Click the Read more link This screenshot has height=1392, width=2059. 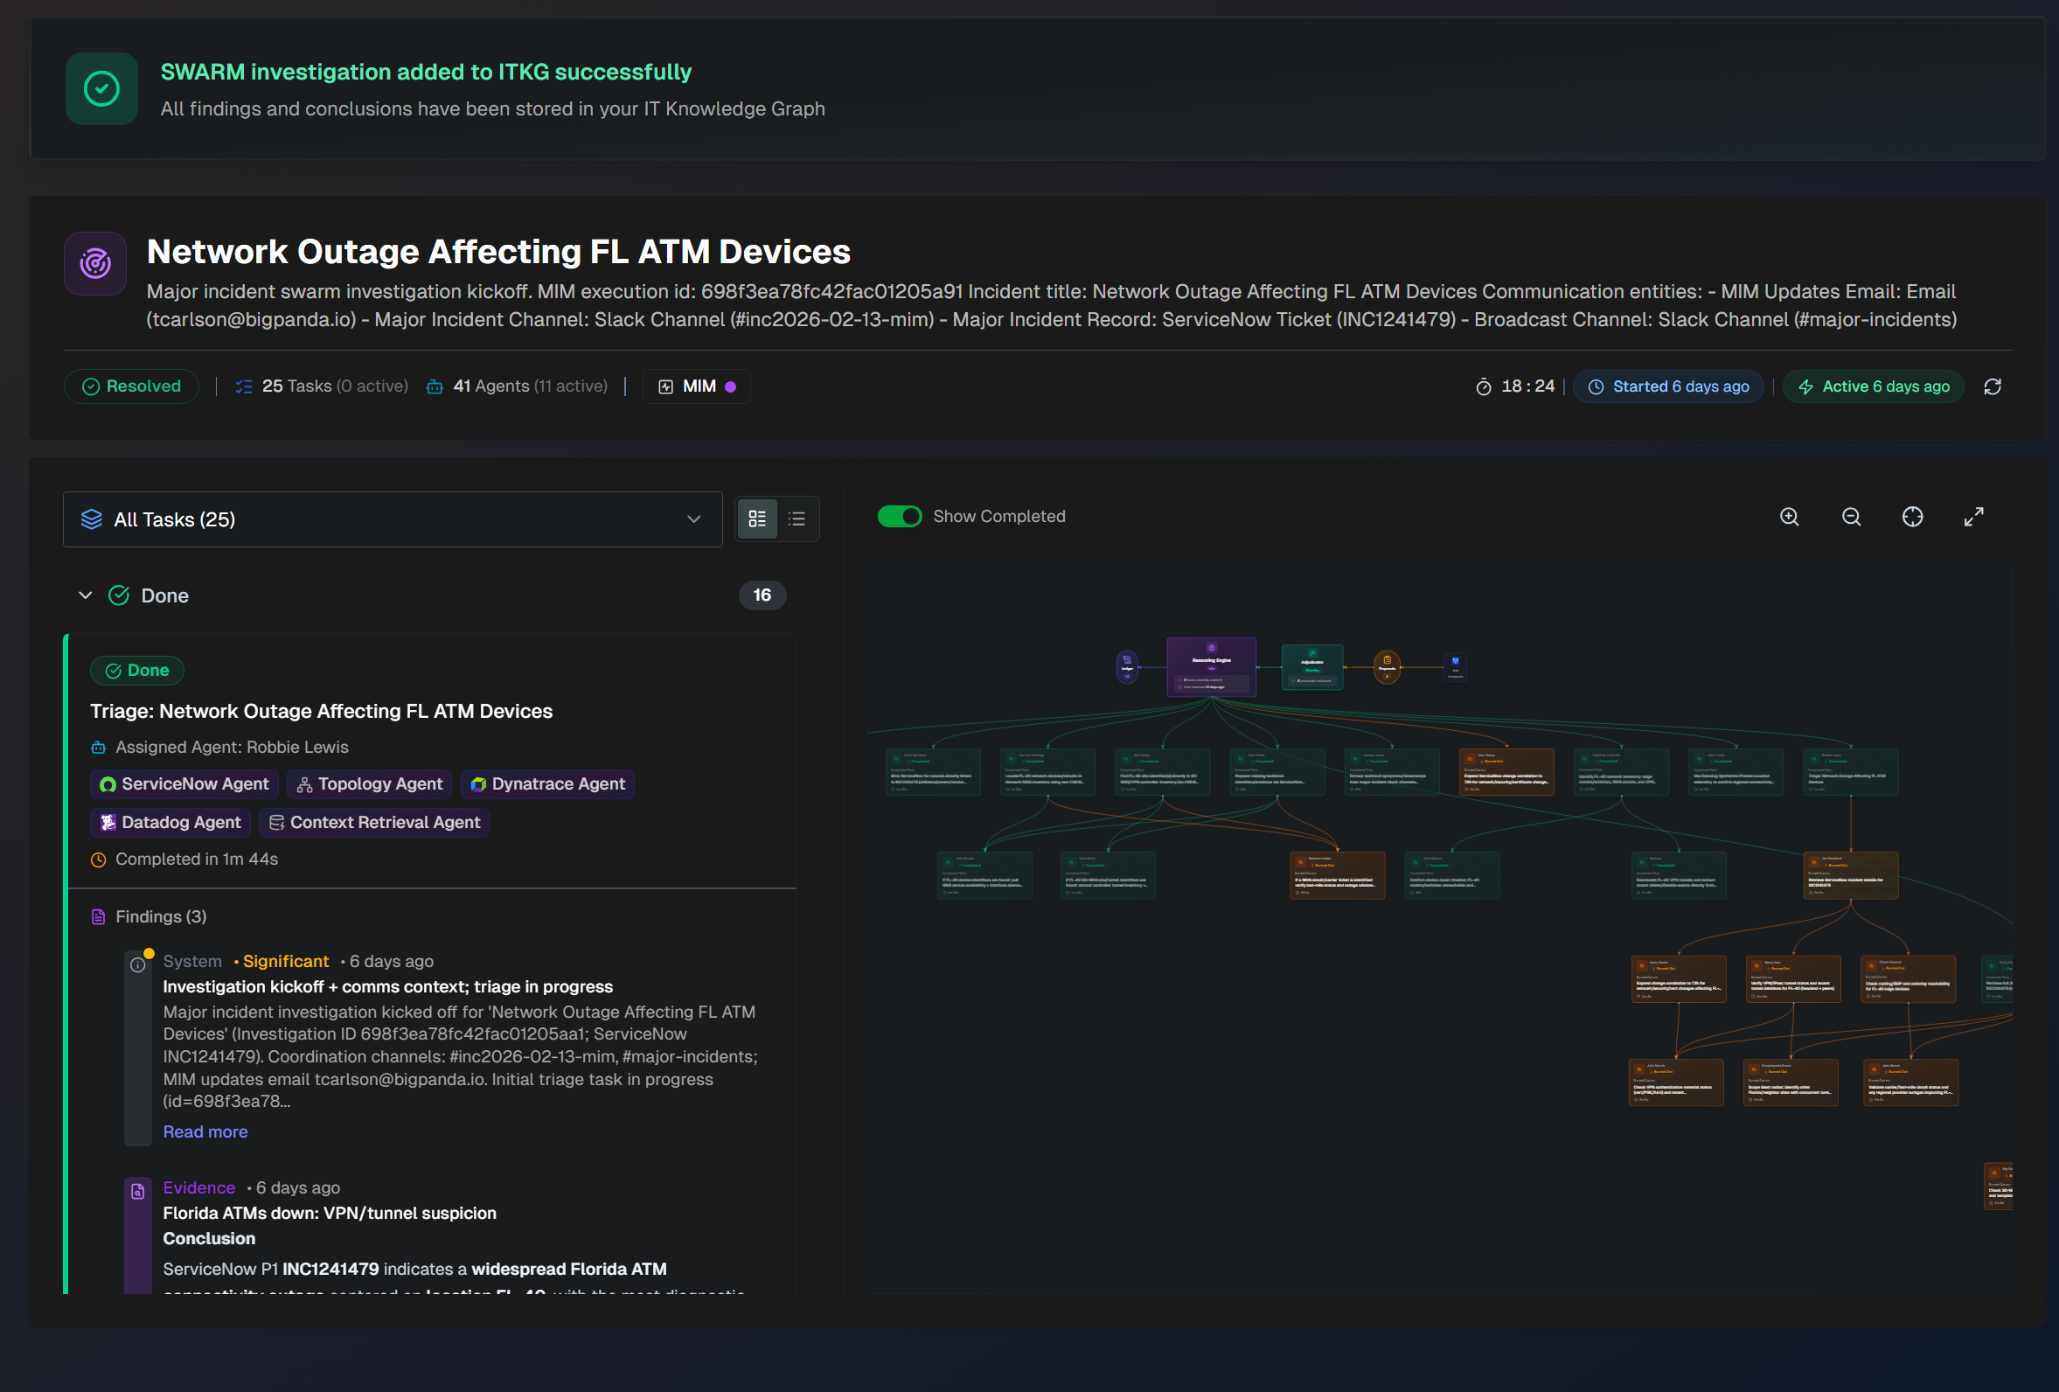coord(205,1131)
